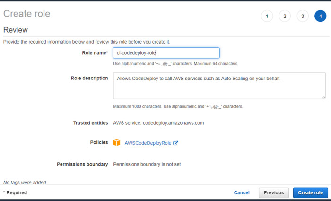Click the Create role page title
This screenshot has width=331, height=201.
click(27, 14)
